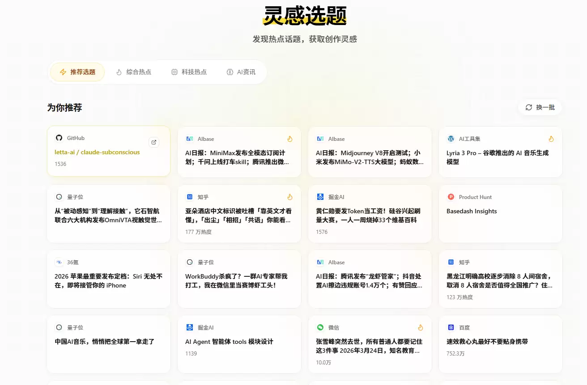Open the WorkBuddy杀疯了 article

pos(236,281)
